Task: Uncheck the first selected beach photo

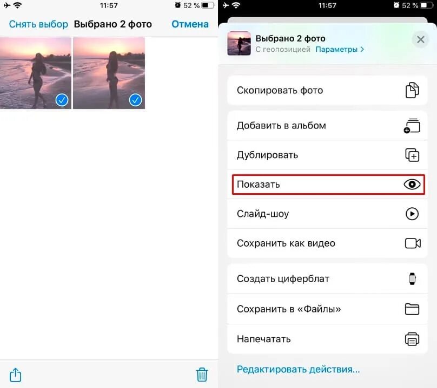Action: coord(36,73)
